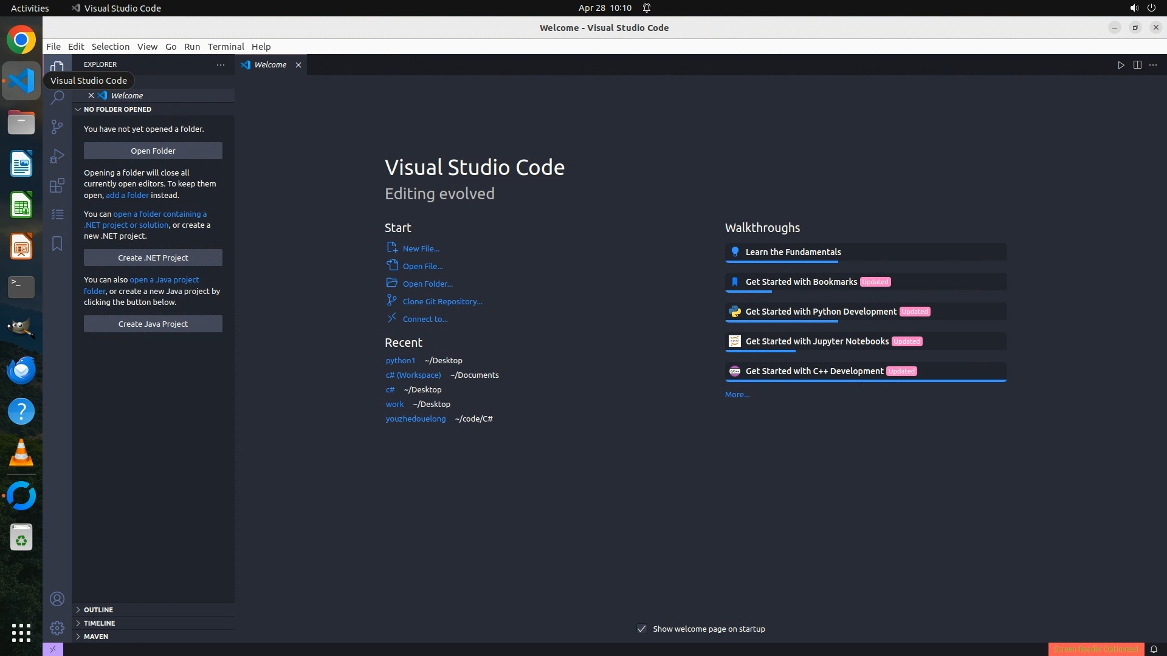Expand the Outline section
This screenshot has width=1167, height=656.
pyautogui.click(x=98, y=610)
